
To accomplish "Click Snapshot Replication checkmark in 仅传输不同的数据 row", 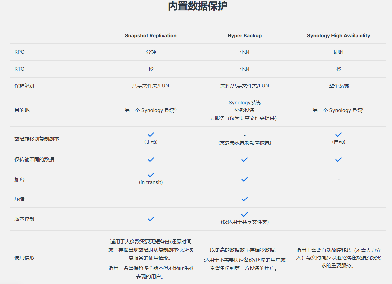I will tap(151, 160).
